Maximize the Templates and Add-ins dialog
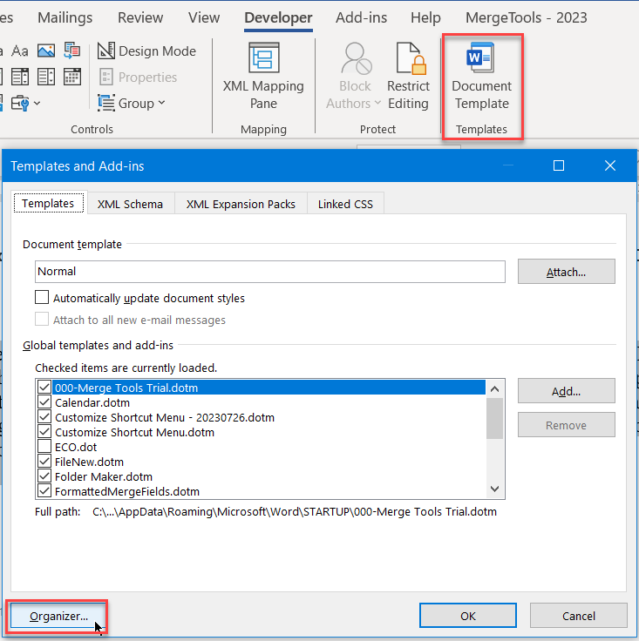The height and width of the screenshot is (641, 639). [x=559, y=165]
